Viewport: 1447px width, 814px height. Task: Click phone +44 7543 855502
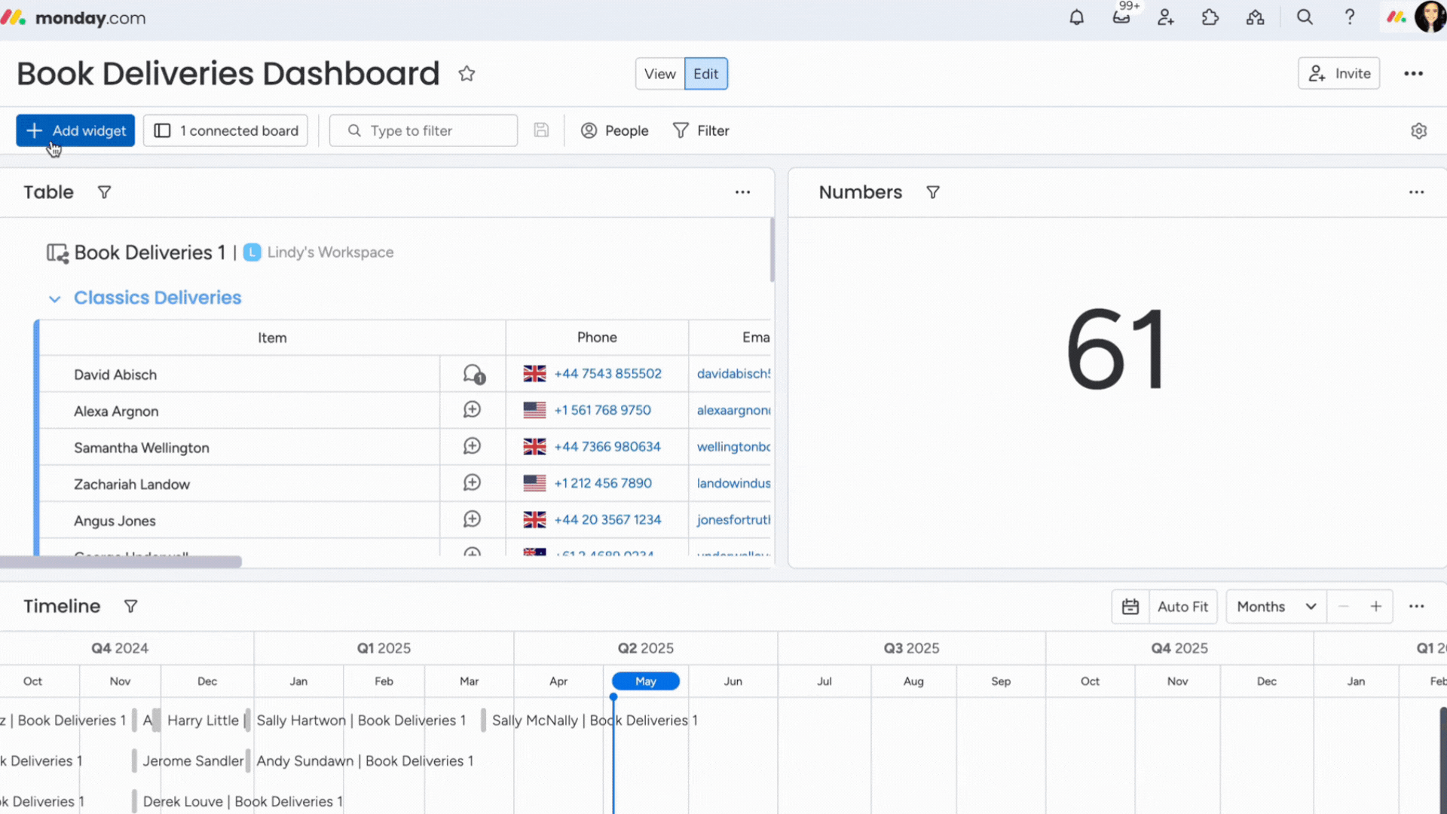click(607, 374)
